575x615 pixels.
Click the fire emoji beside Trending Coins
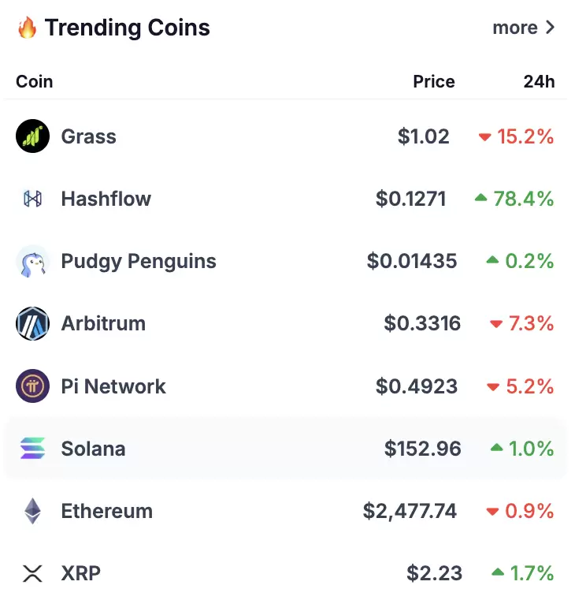(27, 28)
